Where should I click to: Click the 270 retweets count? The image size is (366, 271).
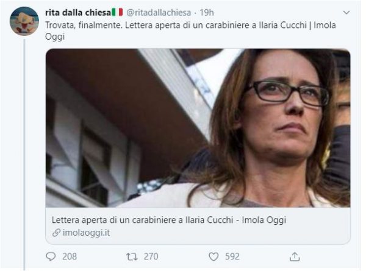tap(152, 256)
